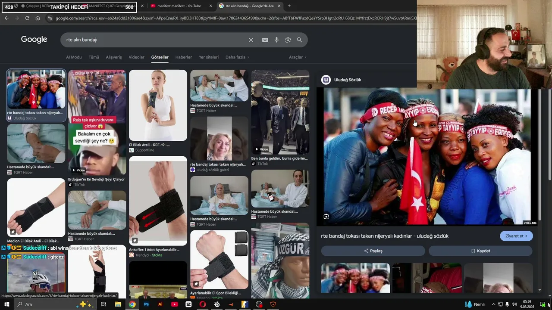
Task: Open Task View on the taskbar
Action: [103, 304]
